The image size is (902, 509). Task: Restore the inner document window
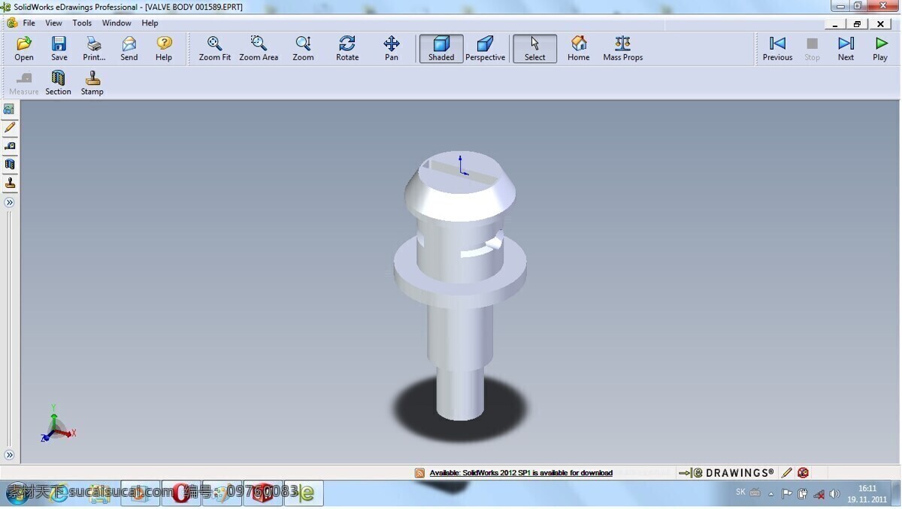(x=857, y=23)
